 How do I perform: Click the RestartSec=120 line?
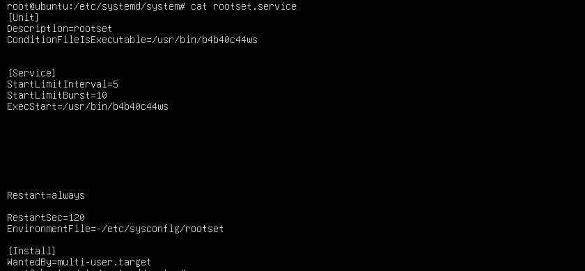(46, 217)
